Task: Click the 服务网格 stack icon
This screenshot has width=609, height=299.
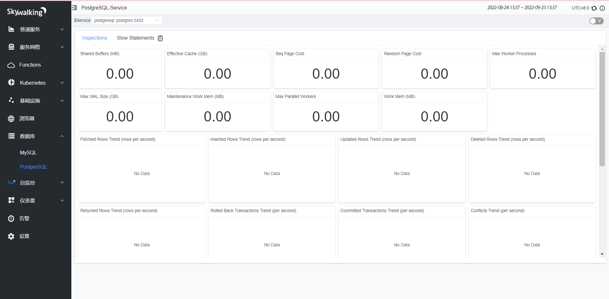Action: (11, 47)
